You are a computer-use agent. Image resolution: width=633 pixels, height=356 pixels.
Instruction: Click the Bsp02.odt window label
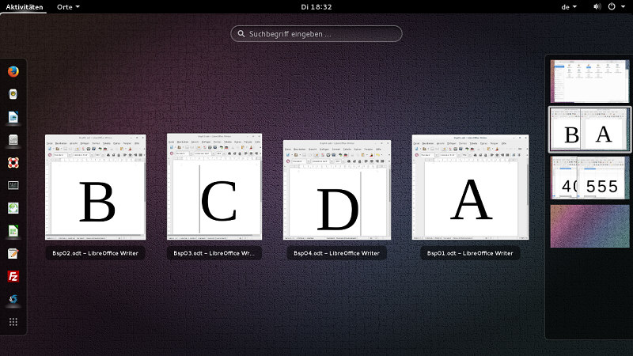96,253
